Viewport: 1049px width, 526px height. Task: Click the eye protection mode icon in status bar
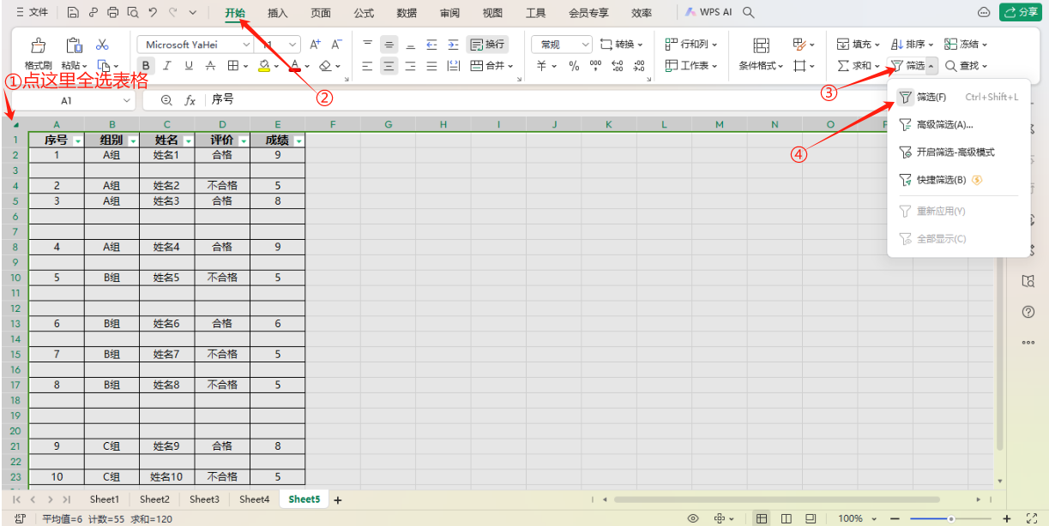point(693,518)
